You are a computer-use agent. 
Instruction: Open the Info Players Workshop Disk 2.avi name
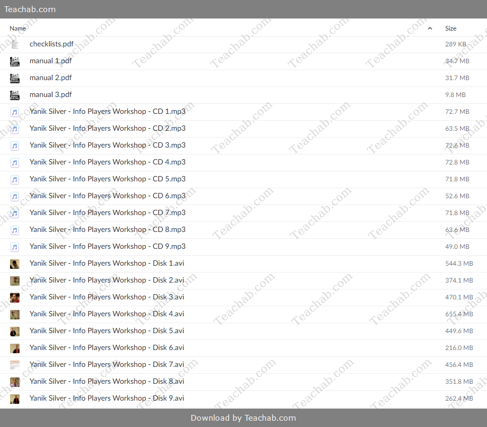pyautogui.click(x=107, y=280)
